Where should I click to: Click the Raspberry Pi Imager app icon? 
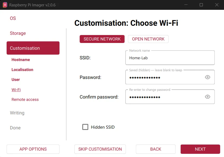click(x=5, y=5)
